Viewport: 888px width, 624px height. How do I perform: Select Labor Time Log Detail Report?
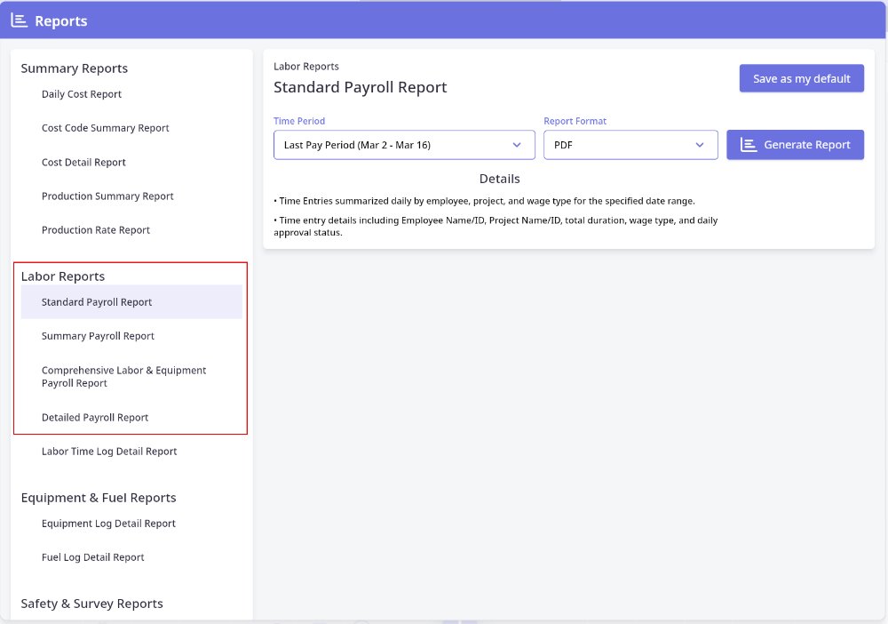109,452
